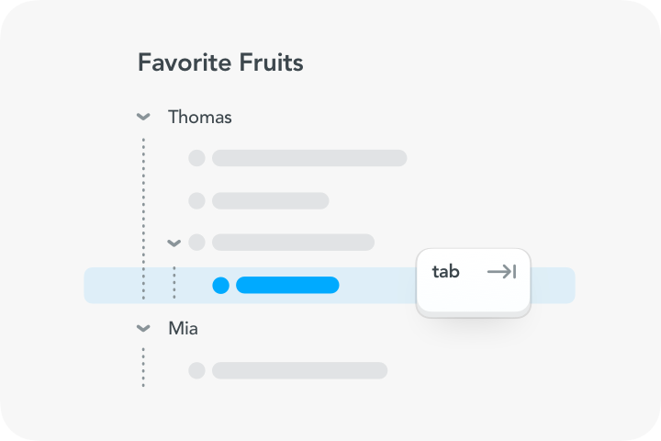The width and height of the screenshot is (661, 441).
Task: Select the longest placeholder item under Thomas
Action: [x=309, y=158]
